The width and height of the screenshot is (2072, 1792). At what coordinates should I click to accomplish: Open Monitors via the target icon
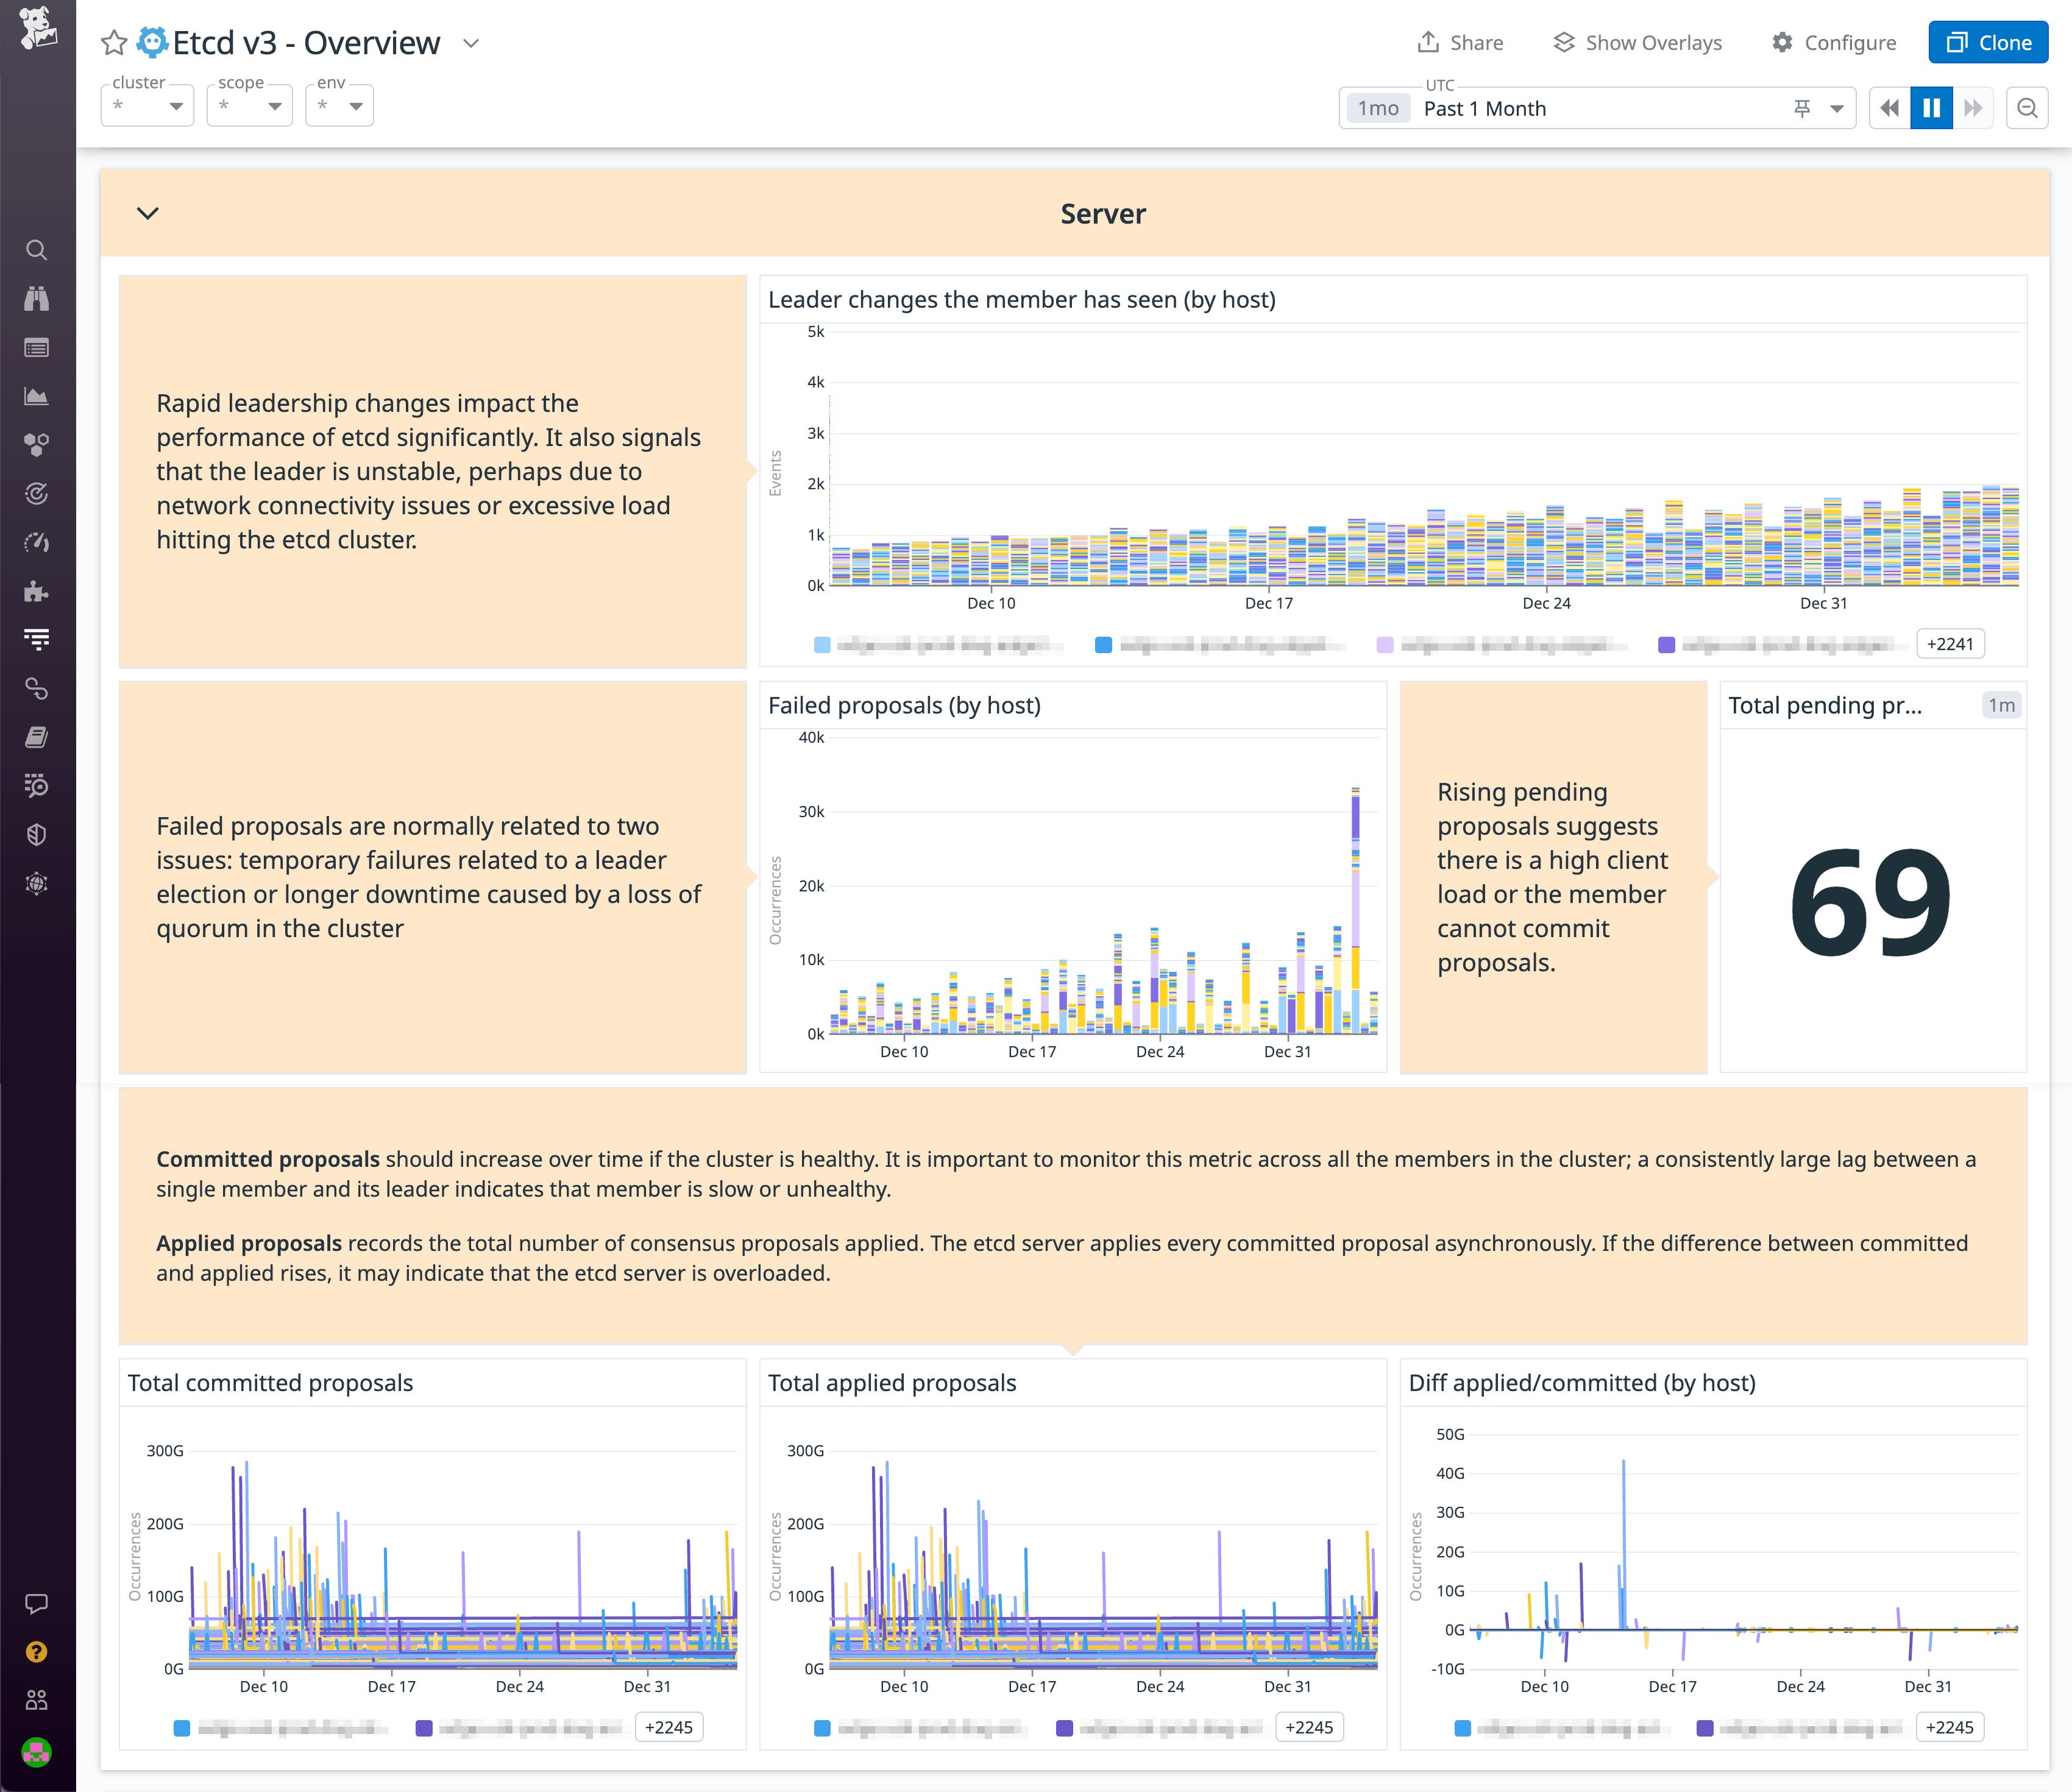point(37,492)
